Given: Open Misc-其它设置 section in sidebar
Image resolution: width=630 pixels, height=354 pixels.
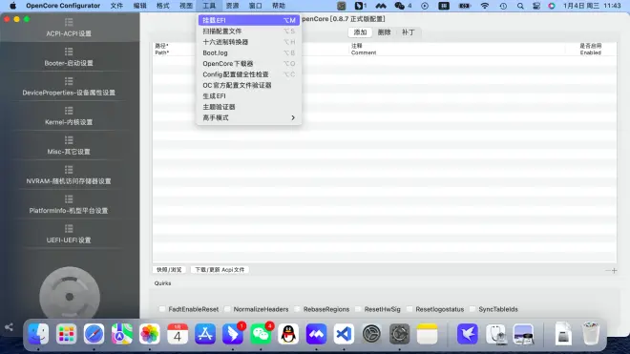Looking at the screenshot, I should pyautogui.click(x=69, y=146).
